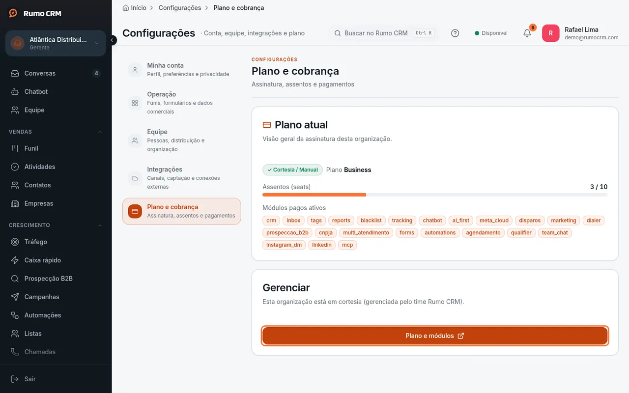Collapse the VENDAS section chevron

(x=100, y=132)
